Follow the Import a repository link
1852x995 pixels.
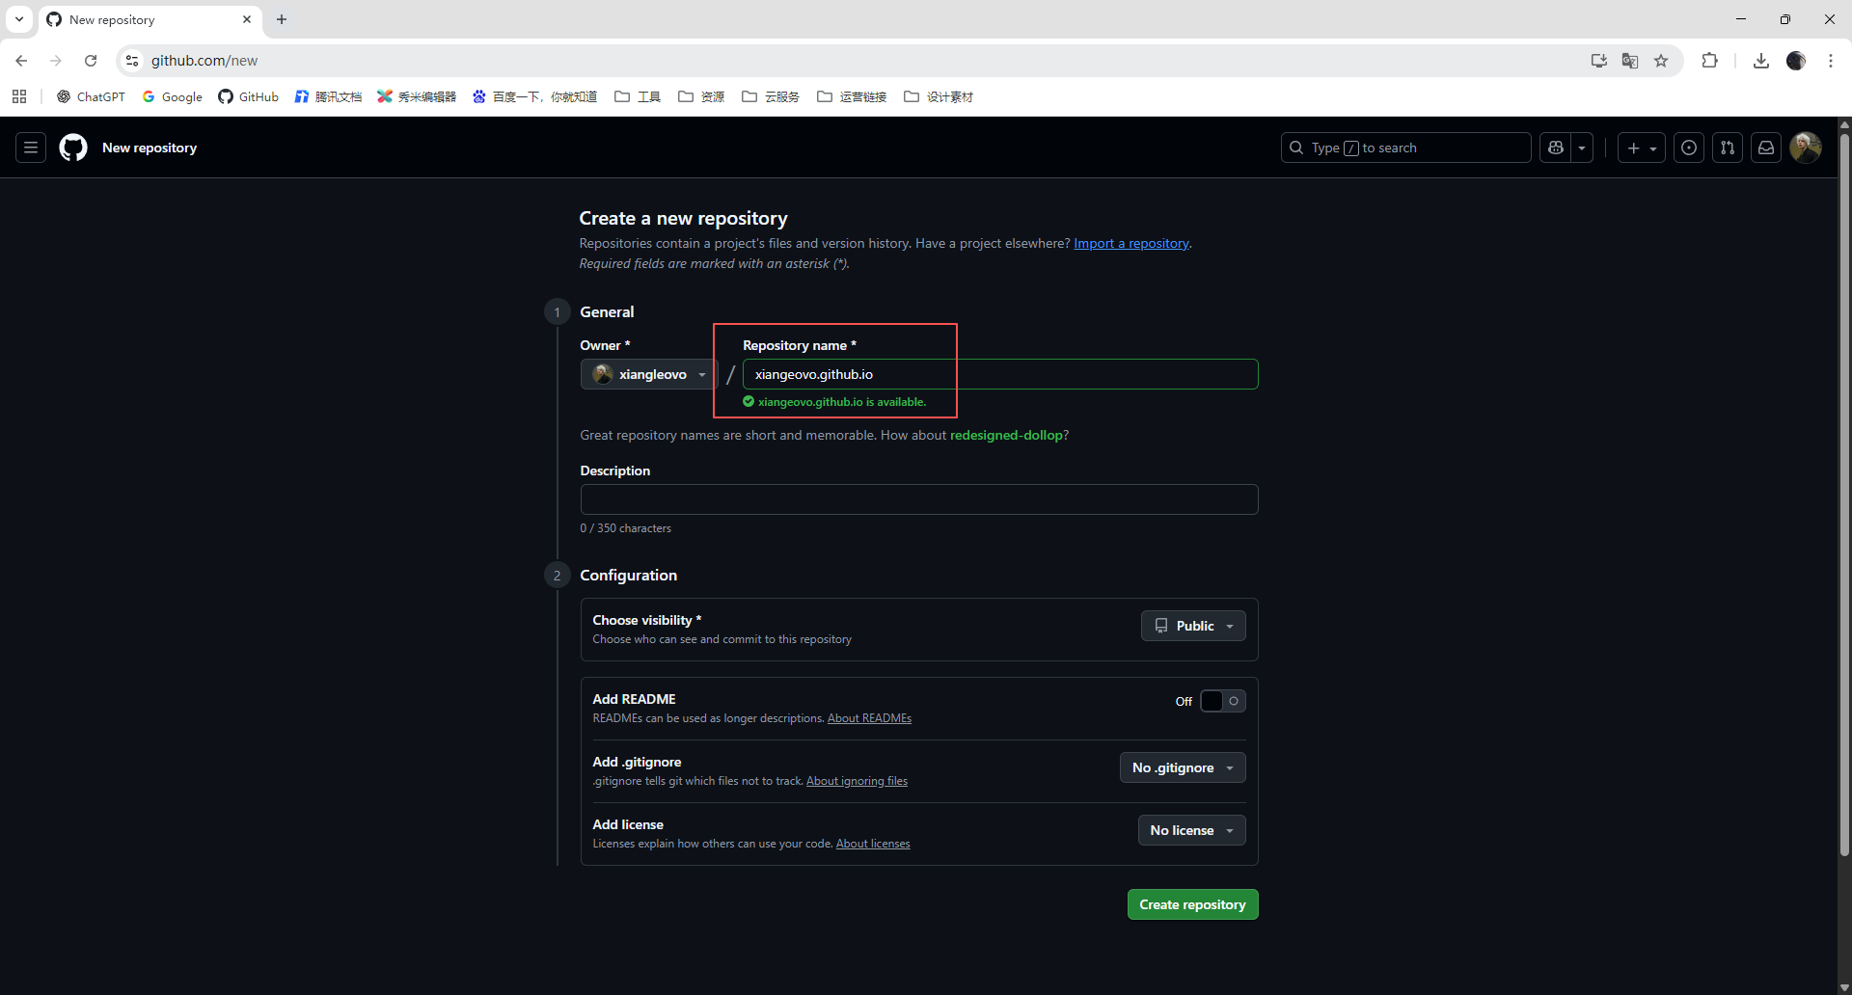tap(1130, 243)
